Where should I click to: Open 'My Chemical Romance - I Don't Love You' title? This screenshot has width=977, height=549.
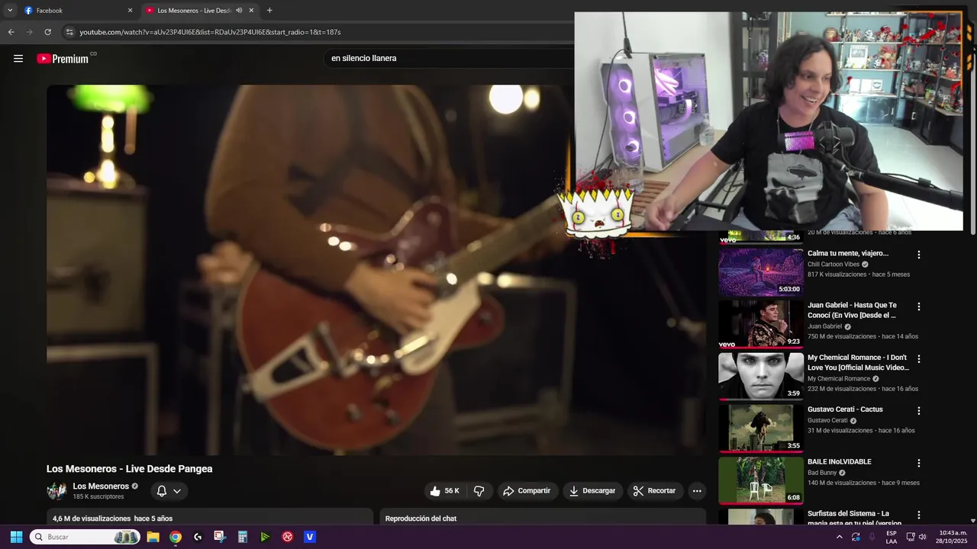coord(858,362)
